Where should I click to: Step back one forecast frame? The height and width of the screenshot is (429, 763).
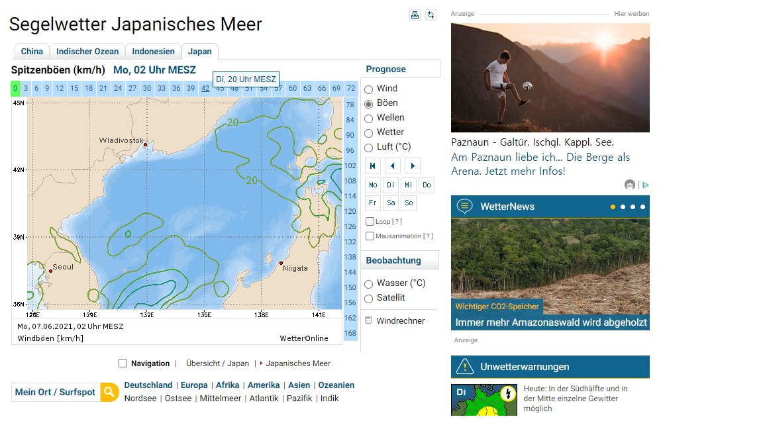click(x=392, y=166)
